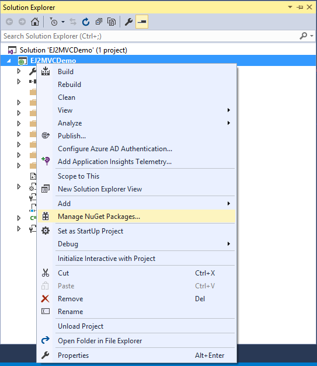Click the Refresh icon in the toolbar
The image size is (317, 366).
click(x=86, y=22)
